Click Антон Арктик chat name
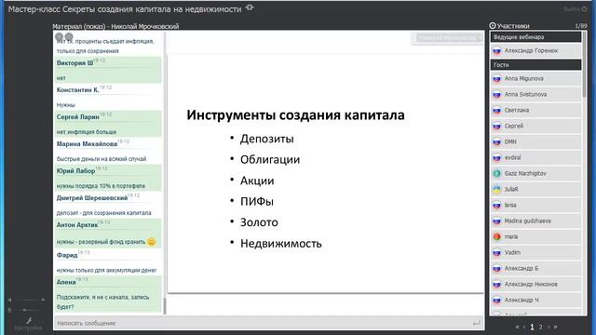The width and height of the screenshot is (596, 335). tap(77, 225)
